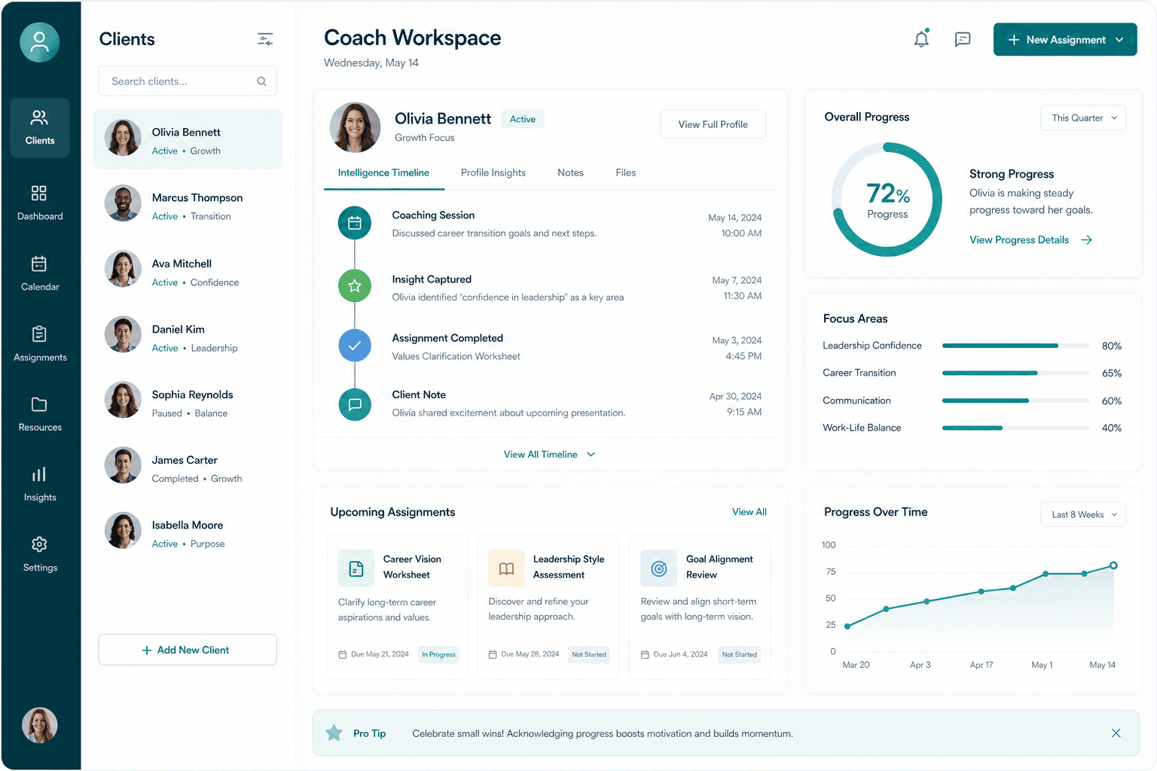The image size is (1157, 771).
Task: Switch to the Files tab
Action: (x=625, y=173)
